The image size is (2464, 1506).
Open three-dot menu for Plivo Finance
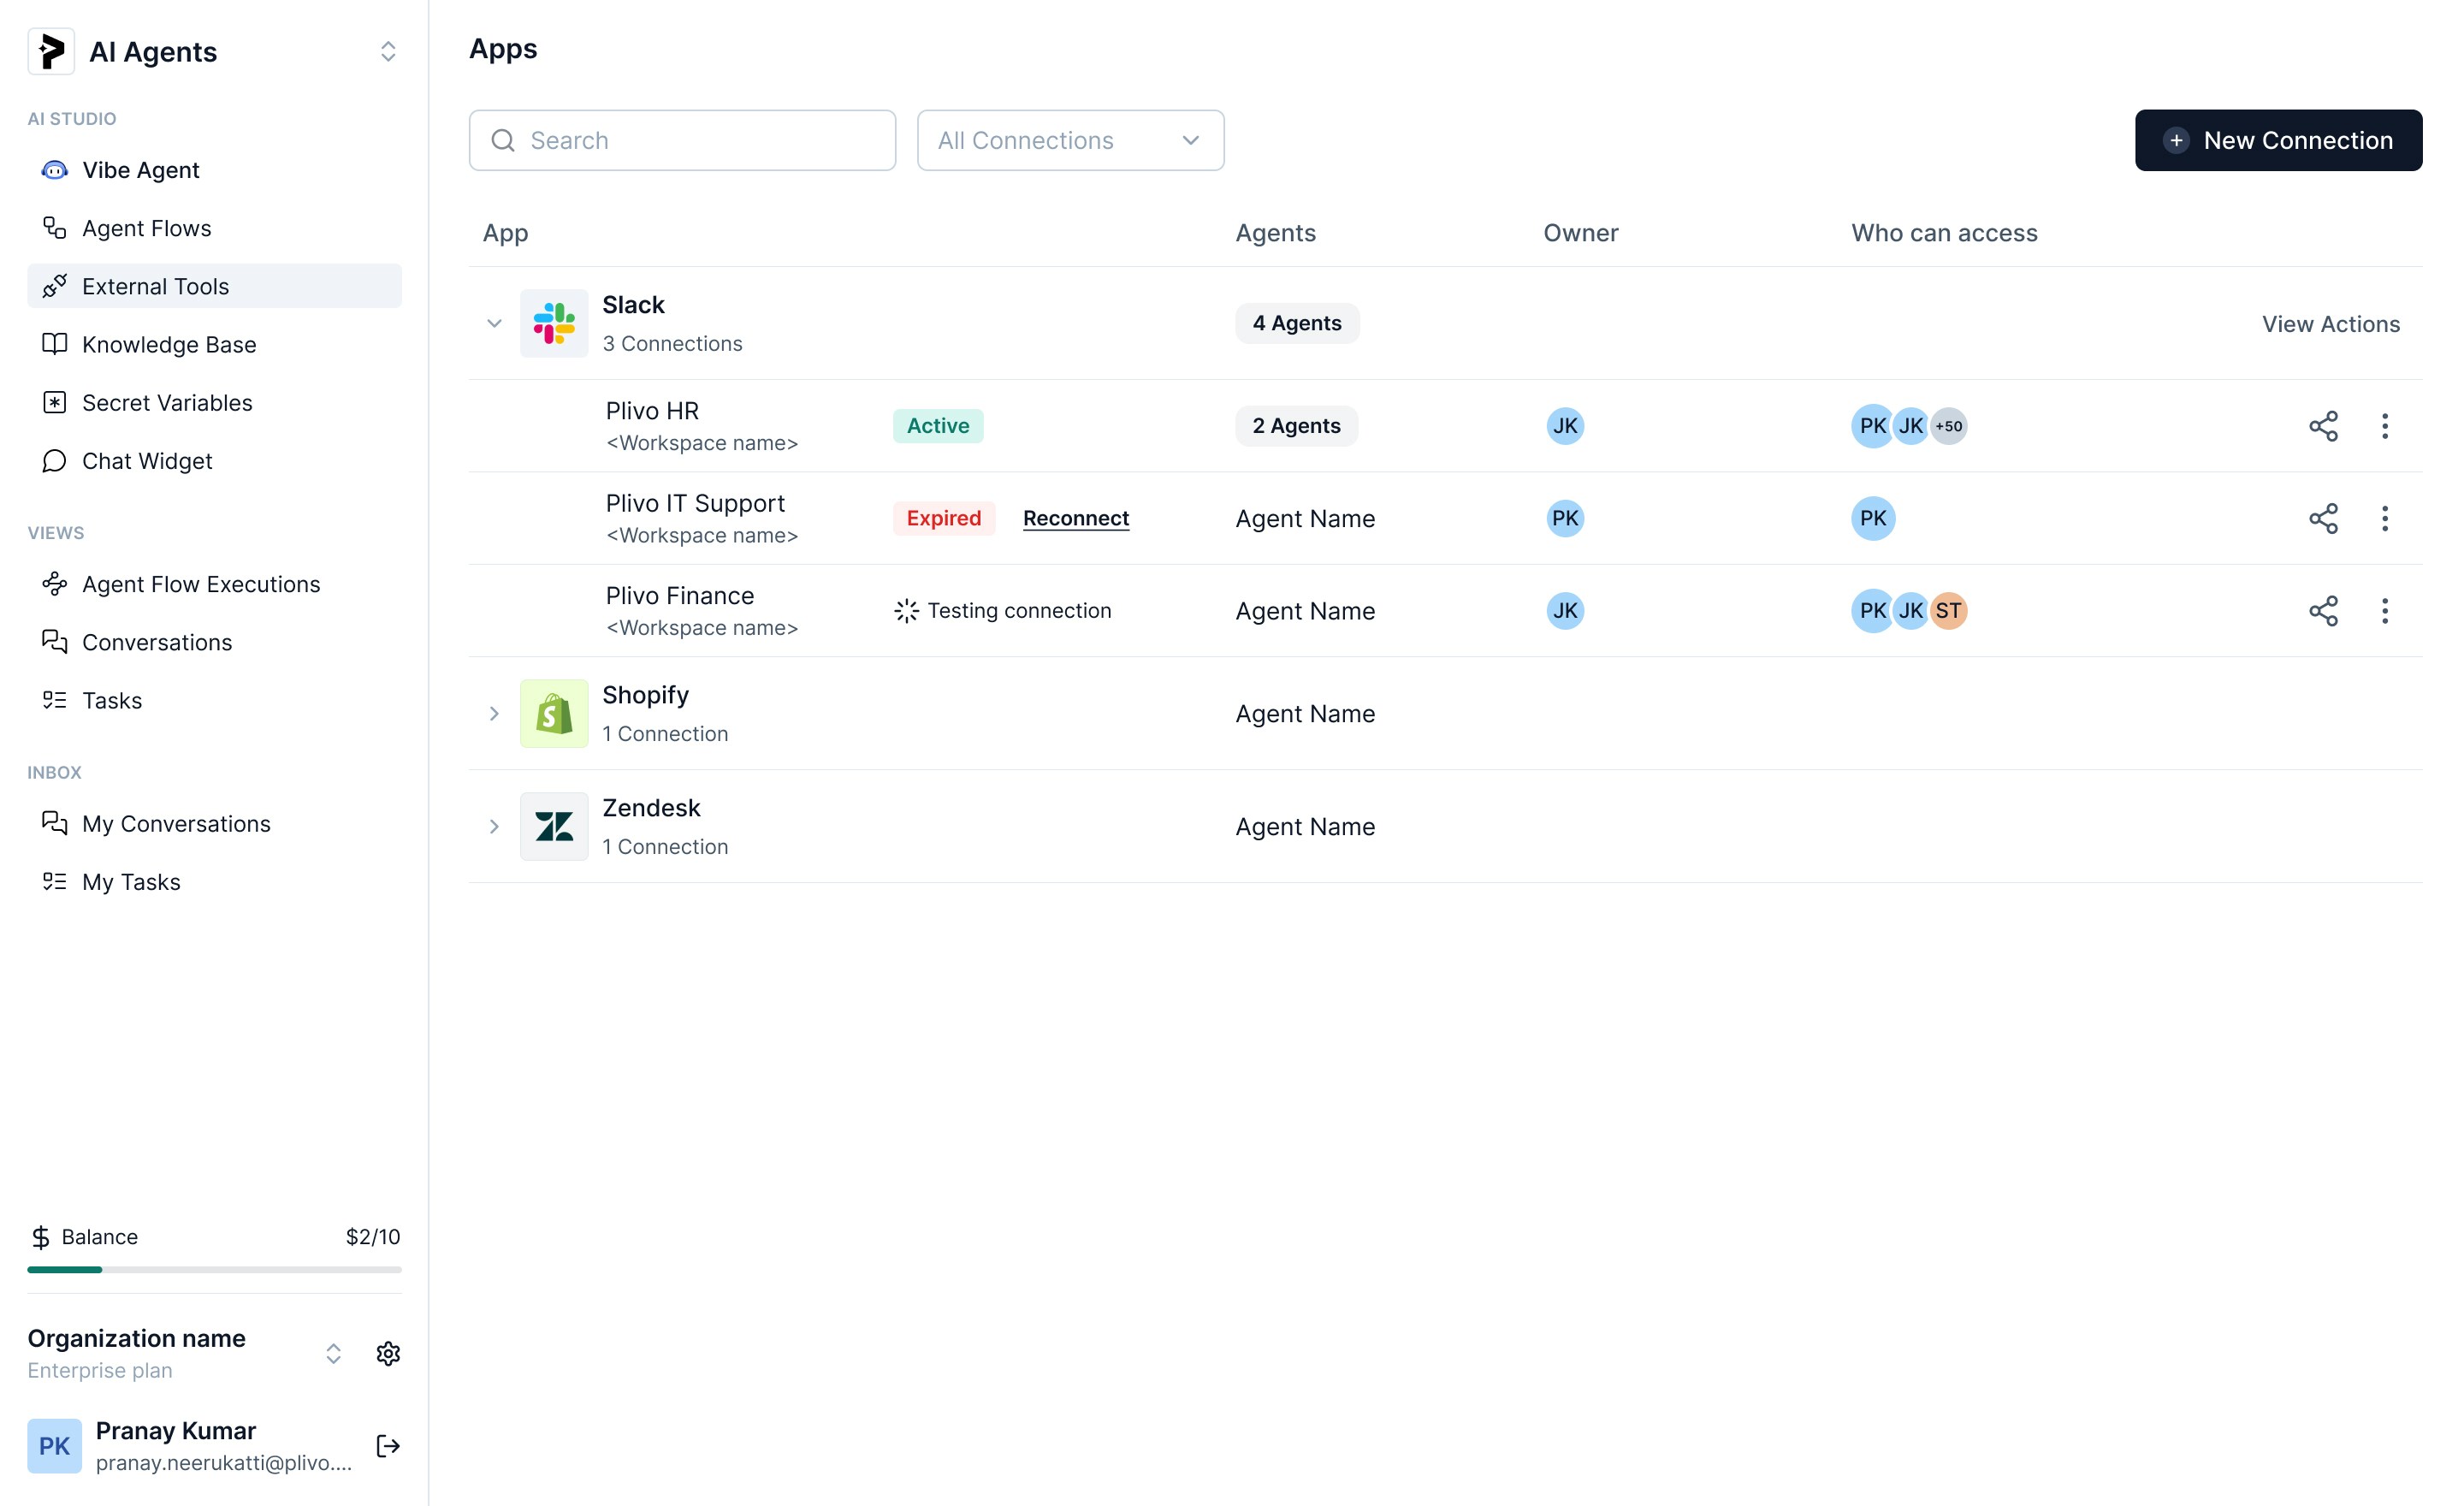[x=2385, y=611]
